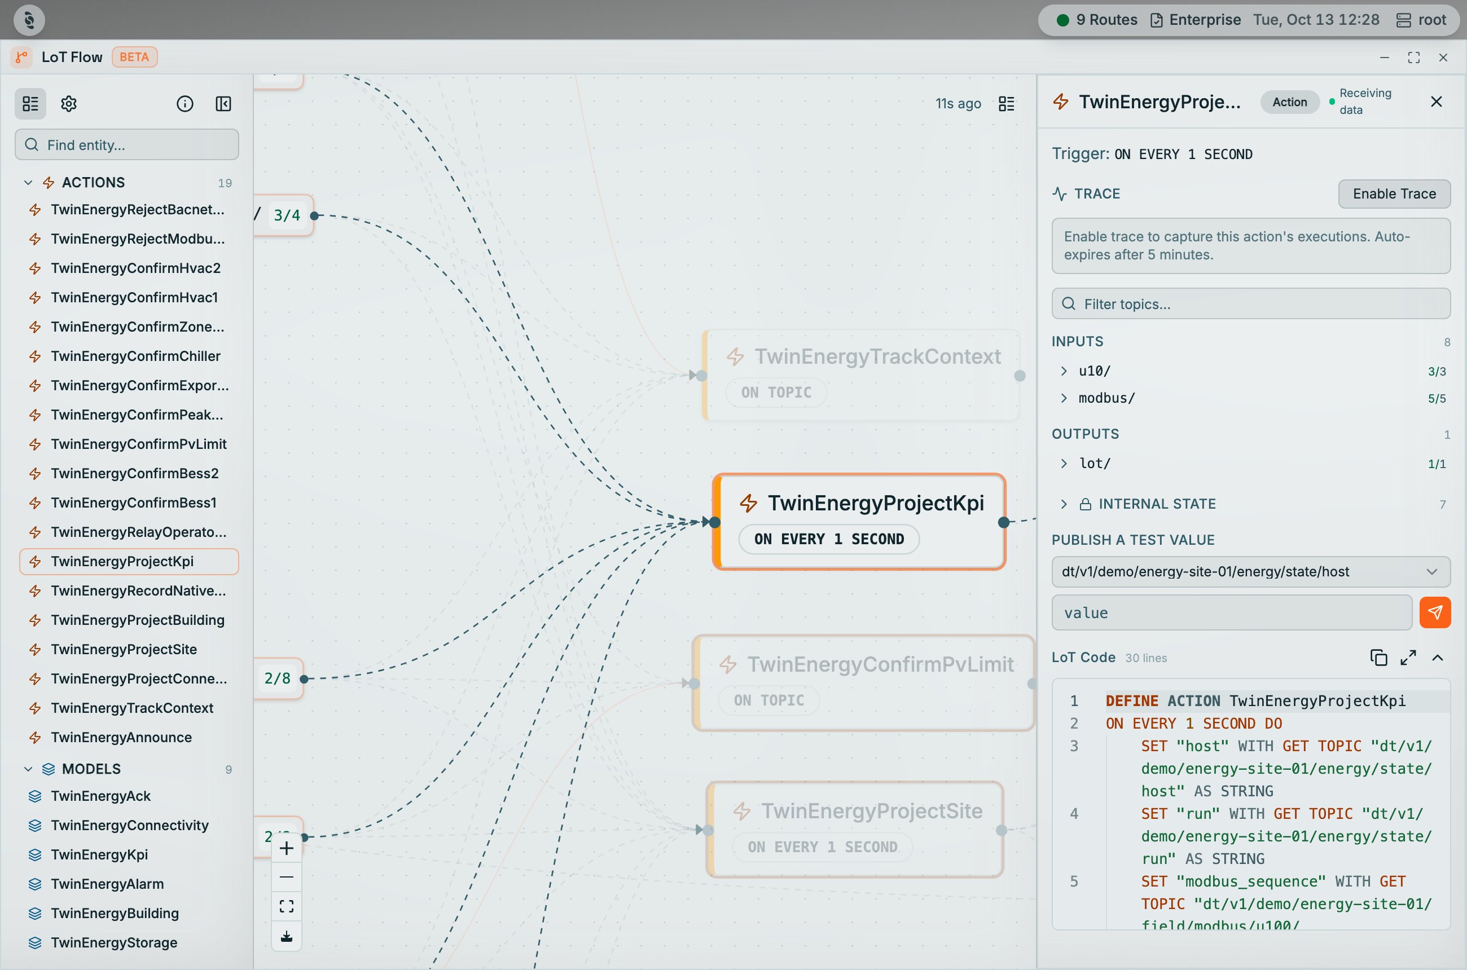Click the TwinEnergyConfirmPvLimit node on canvas
The image size is (1467, 970).
863,683
